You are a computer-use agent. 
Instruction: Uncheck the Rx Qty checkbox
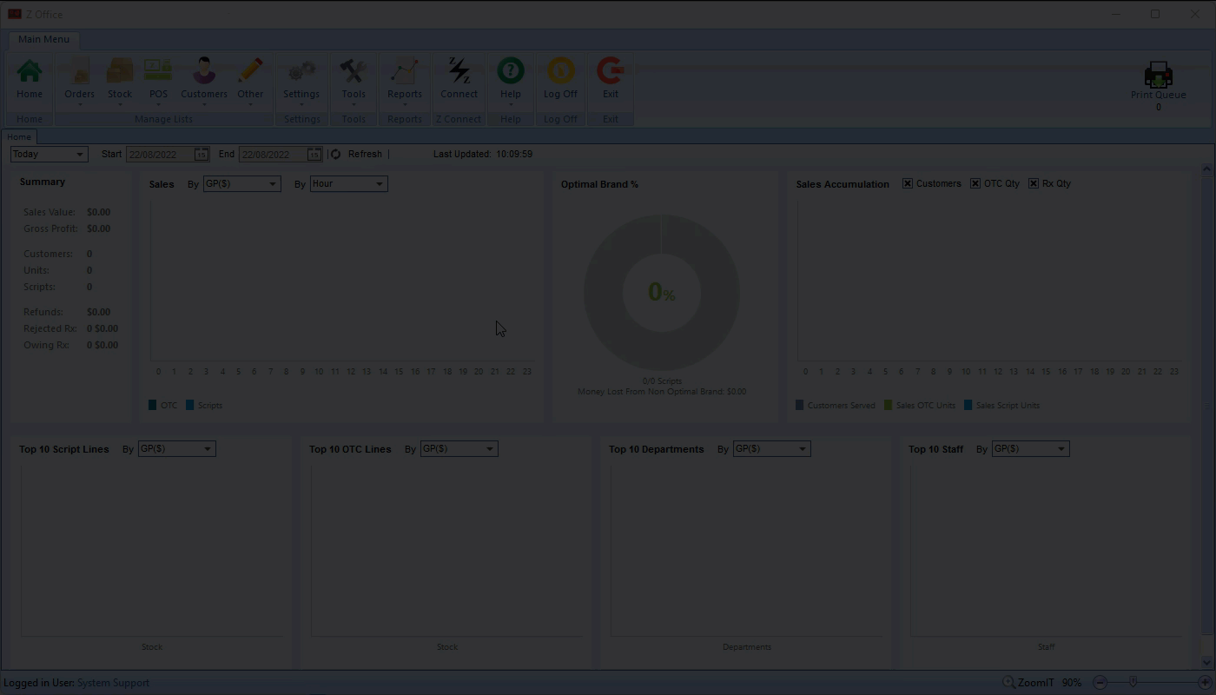click(x=1034, y=183)
